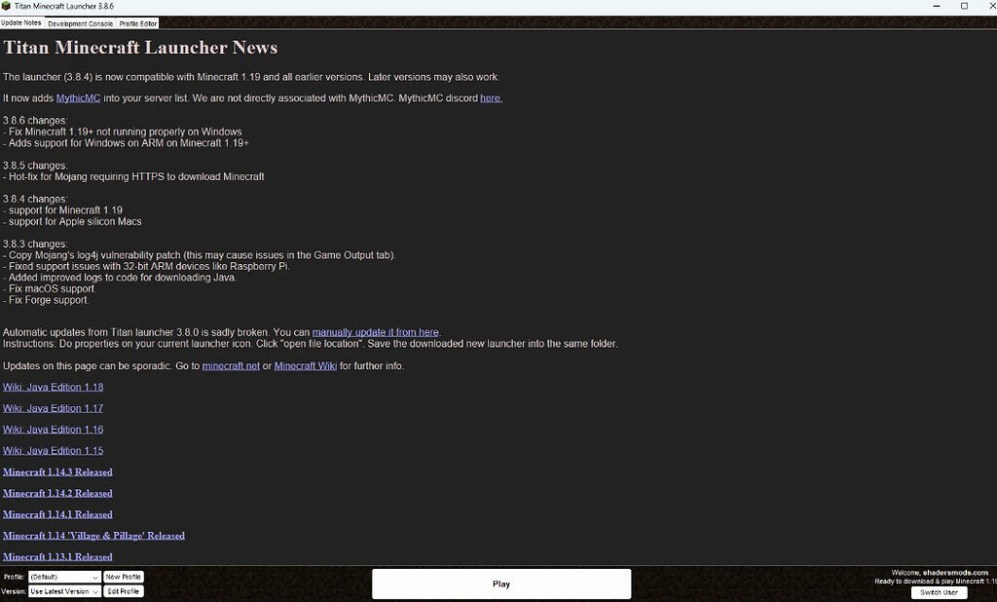This screenshot has height=602, width=997.
Task: Click the Edit Profile button
Action: [x=124, y=591]
